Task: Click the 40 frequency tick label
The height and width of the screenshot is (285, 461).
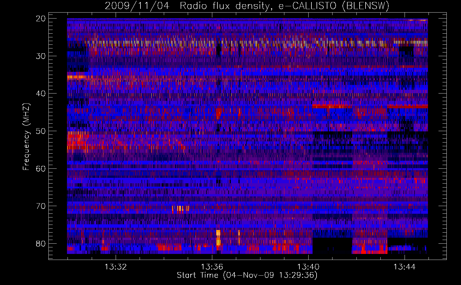Action: pyautogui.click(x=41, y=93)
